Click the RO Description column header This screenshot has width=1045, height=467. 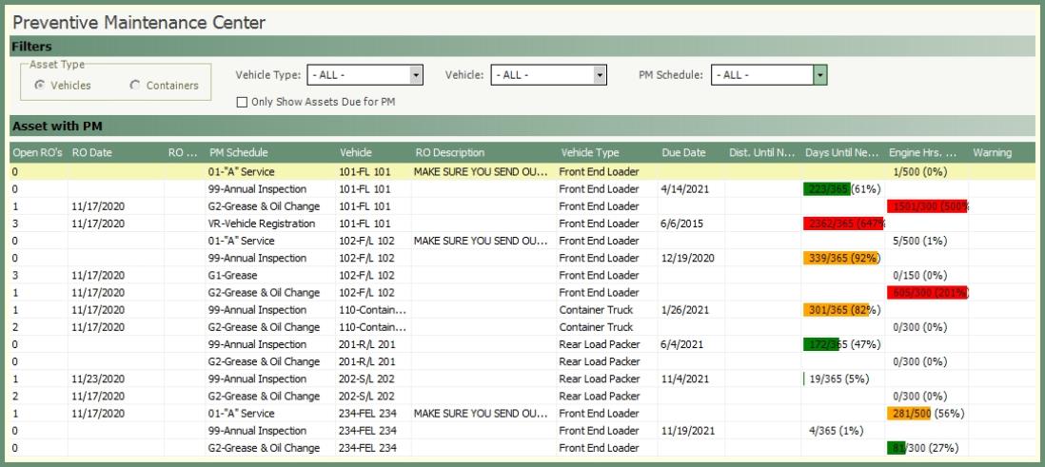[x=450, y=153]
